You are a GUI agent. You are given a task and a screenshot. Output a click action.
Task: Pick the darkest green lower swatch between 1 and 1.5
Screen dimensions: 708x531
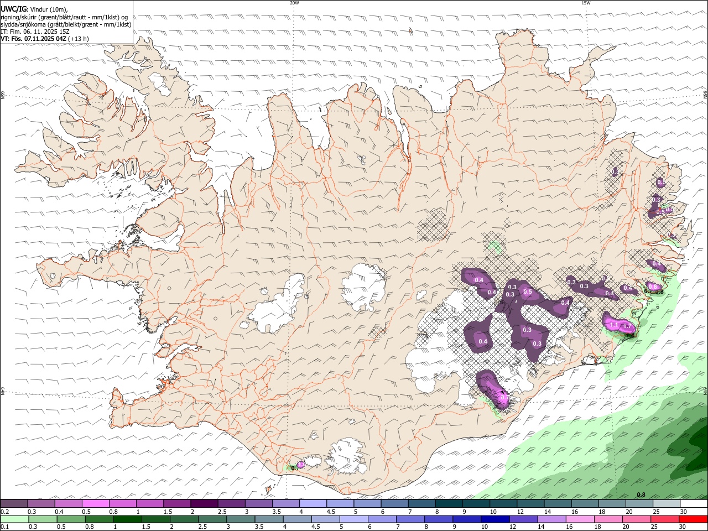127,519
